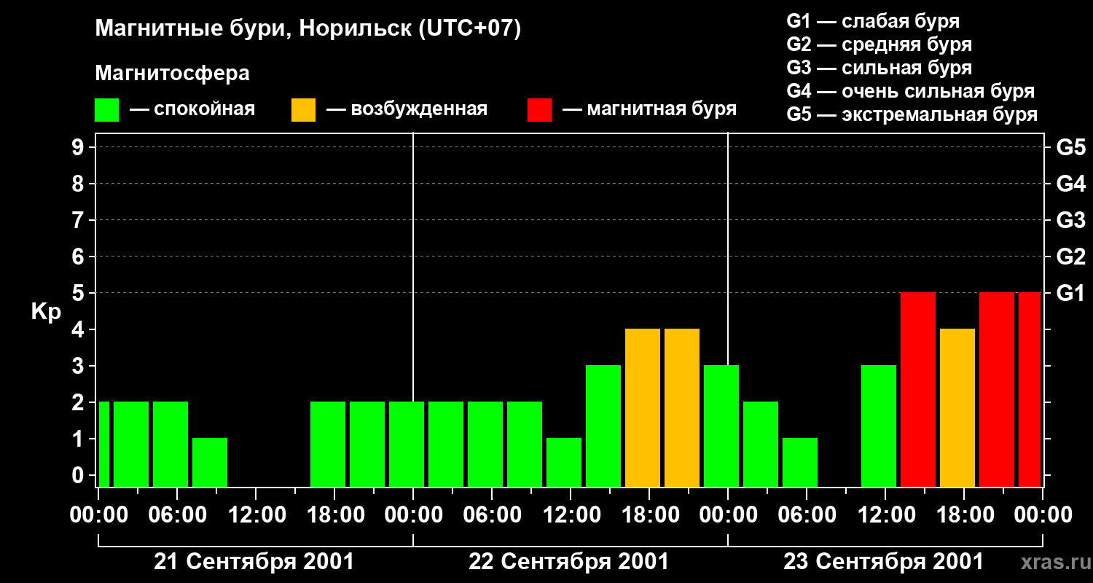Click the '— спокойная' legend label
The width and height of the screenshot is (1093, 583).
click(x=192, y=110)
